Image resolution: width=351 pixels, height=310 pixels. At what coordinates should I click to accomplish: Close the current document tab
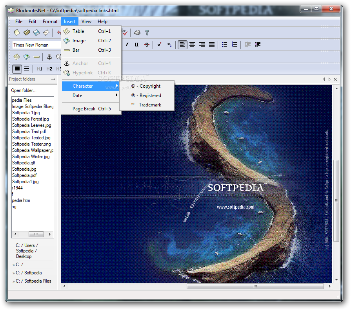[x=335, y=79]
